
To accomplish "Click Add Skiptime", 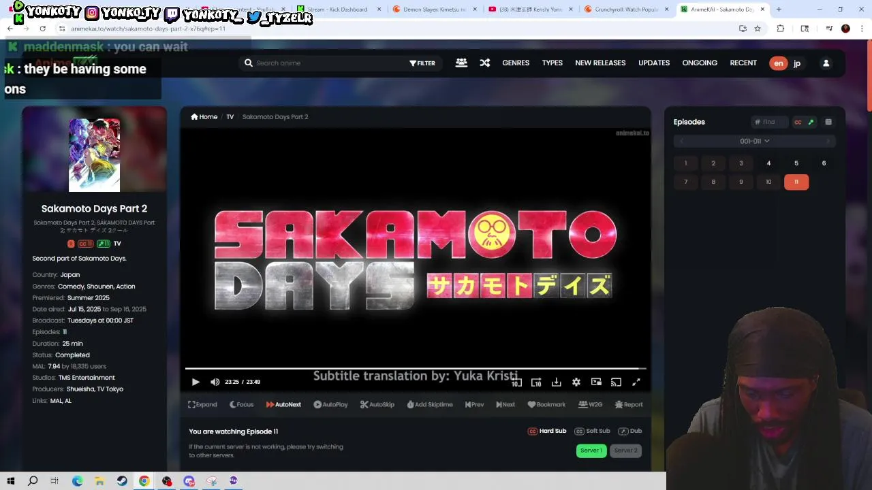I will 430,404.
